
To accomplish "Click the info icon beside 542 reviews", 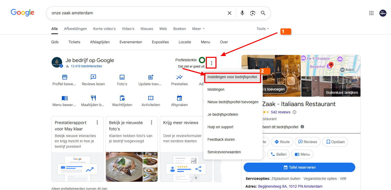I will click(x=294, y=112).
